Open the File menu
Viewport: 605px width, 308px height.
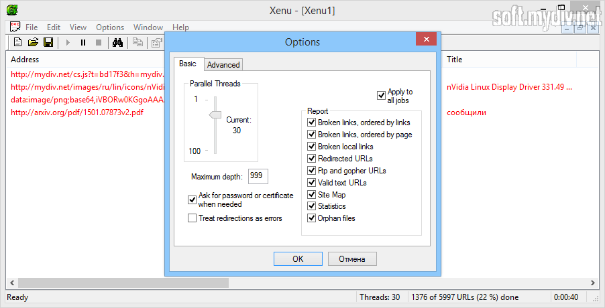[x=32, y=27]
